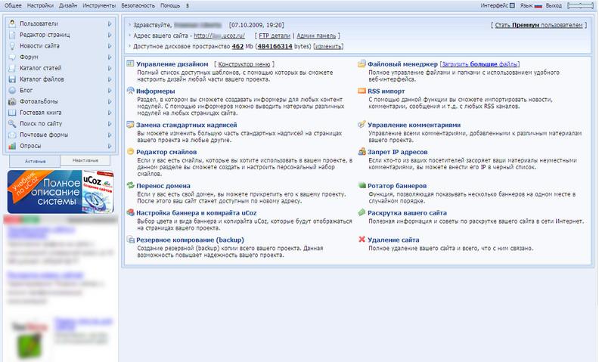599x362 pixels.
Task: Expand the Форум submenu arrow
Action: [110, 57]
